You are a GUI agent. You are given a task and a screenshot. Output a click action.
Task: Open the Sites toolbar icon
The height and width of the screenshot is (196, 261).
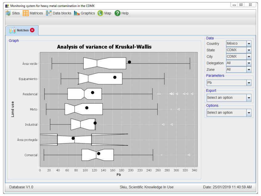(8, 13)
